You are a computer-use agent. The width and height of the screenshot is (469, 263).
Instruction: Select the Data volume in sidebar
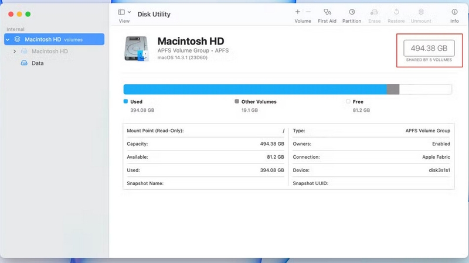coord(38,63)
